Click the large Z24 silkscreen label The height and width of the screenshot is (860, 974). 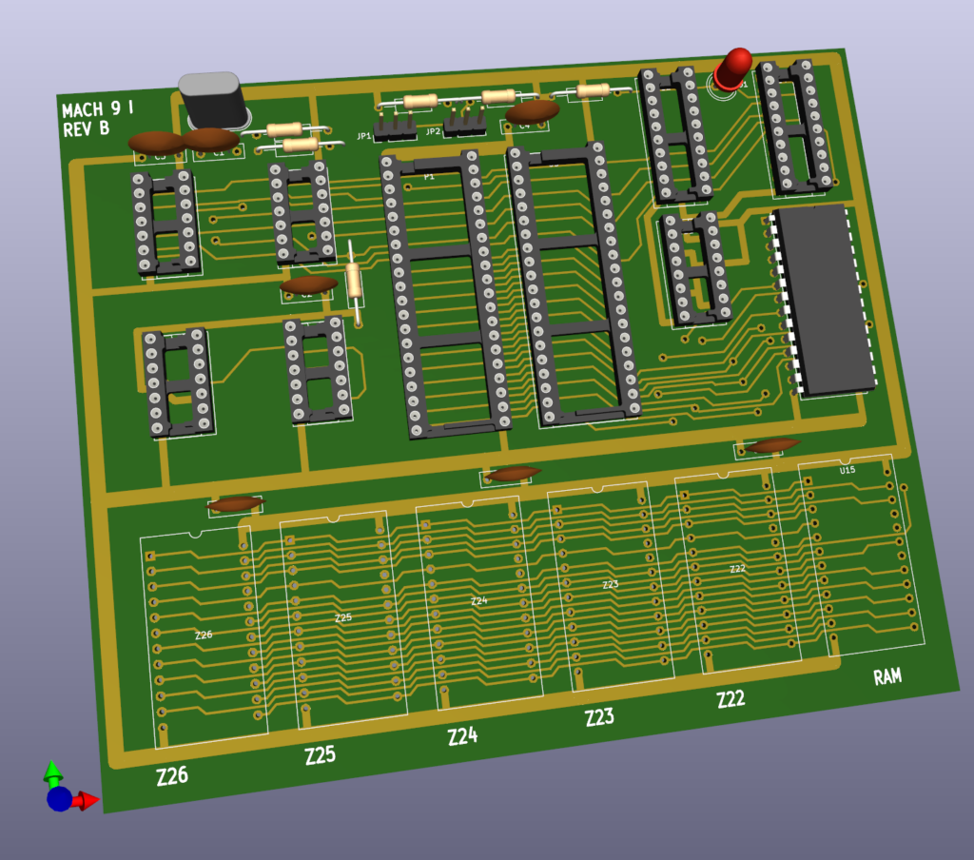[x=461, y=735]
